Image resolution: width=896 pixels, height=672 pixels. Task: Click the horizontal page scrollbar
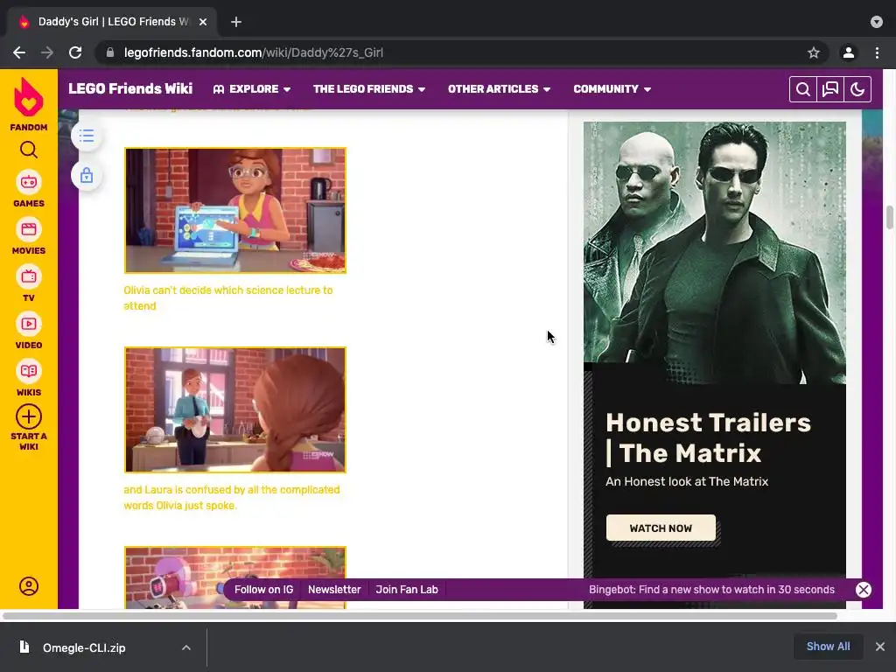pos(420,616)
